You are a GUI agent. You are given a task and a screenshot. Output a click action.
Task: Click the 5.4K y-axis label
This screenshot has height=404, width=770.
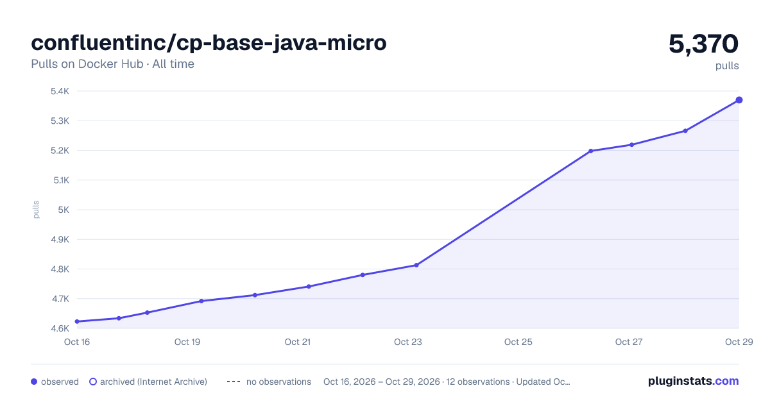tap(60, 91)
